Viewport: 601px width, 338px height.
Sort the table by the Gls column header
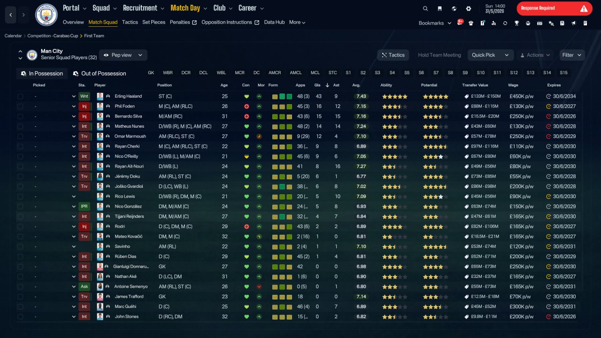(x=318, y=85)
